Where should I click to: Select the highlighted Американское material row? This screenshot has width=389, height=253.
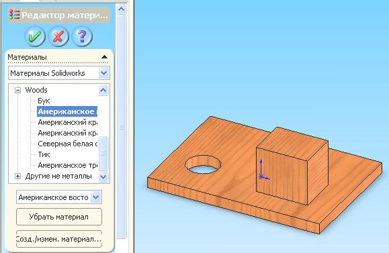[67, 111]
